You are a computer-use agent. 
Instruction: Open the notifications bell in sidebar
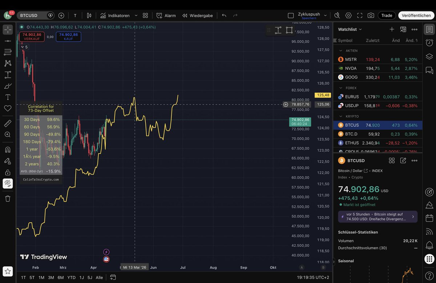pos(429,245)
